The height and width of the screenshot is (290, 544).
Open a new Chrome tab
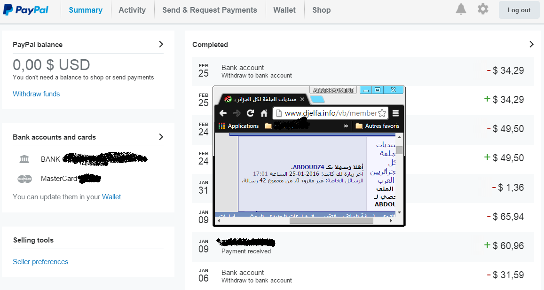tap(317, 100)
